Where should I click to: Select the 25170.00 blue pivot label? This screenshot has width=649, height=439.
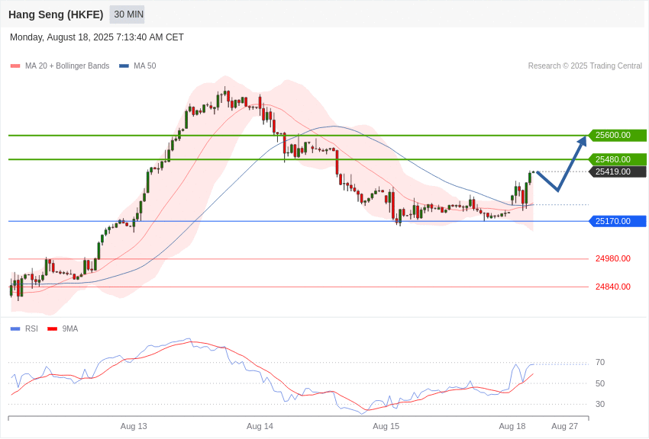tap(617, 221)
